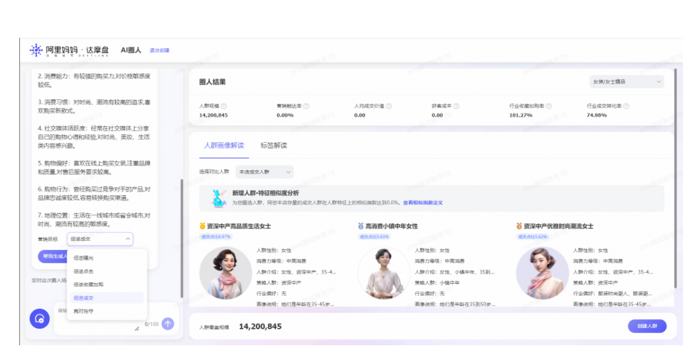Click the 14,200,845 value next to 人群覆盖规模
Viewport: 699px width, 353px height.
[260, 326]
